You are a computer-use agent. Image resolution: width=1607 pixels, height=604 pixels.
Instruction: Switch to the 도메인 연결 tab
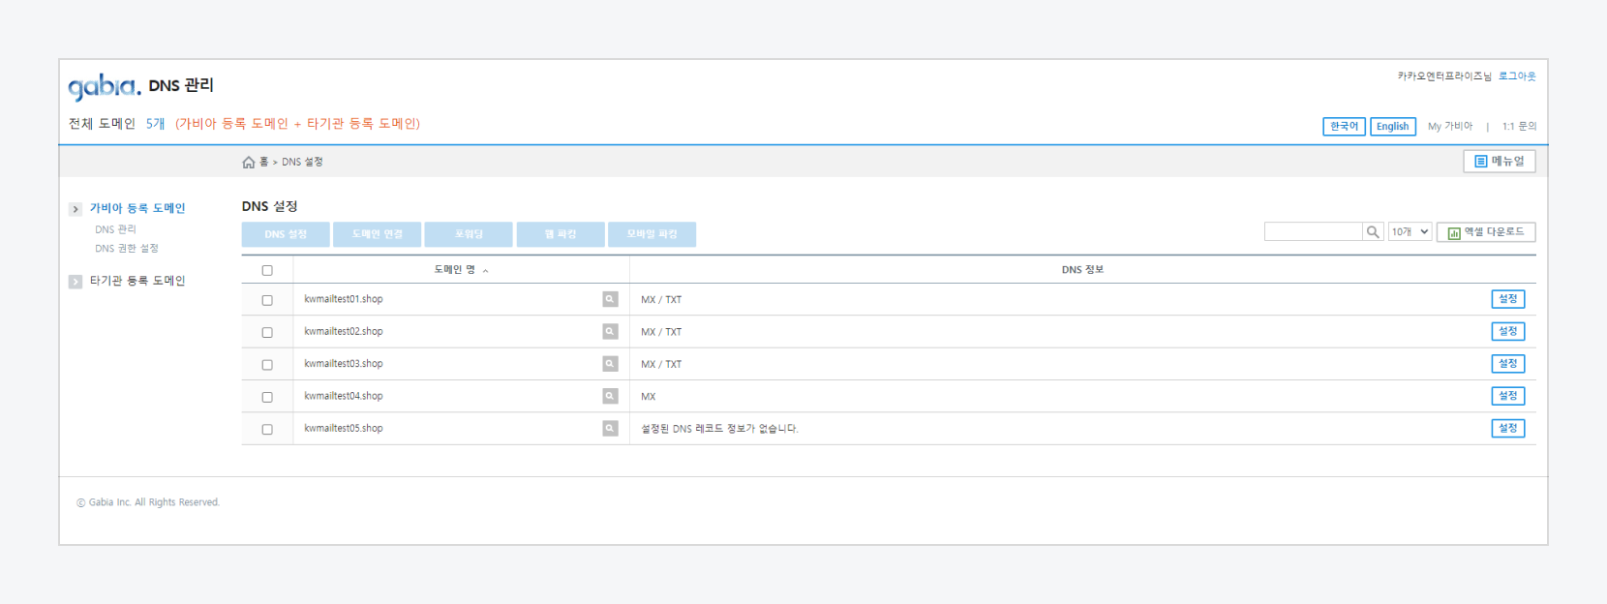tap(378, 234)
